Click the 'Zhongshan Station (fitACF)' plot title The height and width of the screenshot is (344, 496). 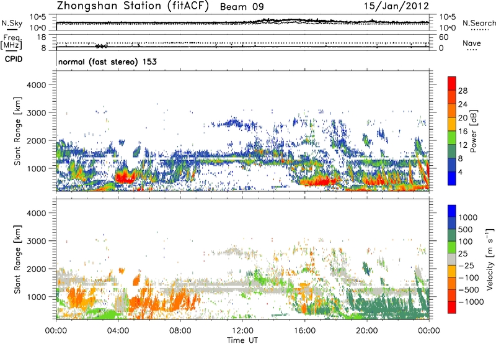pos(133,6)
